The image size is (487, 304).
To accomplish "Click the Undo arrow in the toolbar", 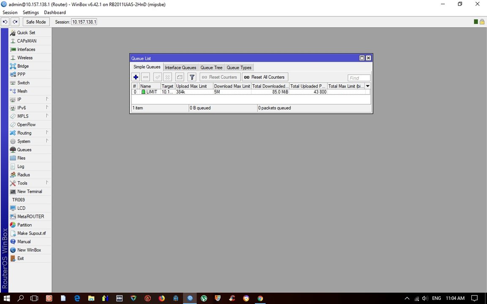I will point(5,22).
